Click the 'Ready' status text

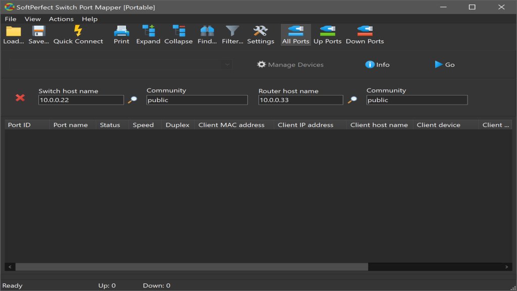[x=12, y=286]
